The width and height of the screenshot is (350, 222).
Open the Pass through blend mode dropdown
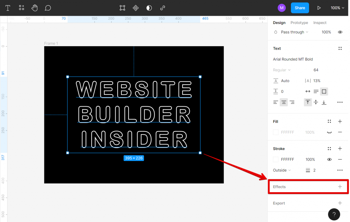[x=293, y=32]
